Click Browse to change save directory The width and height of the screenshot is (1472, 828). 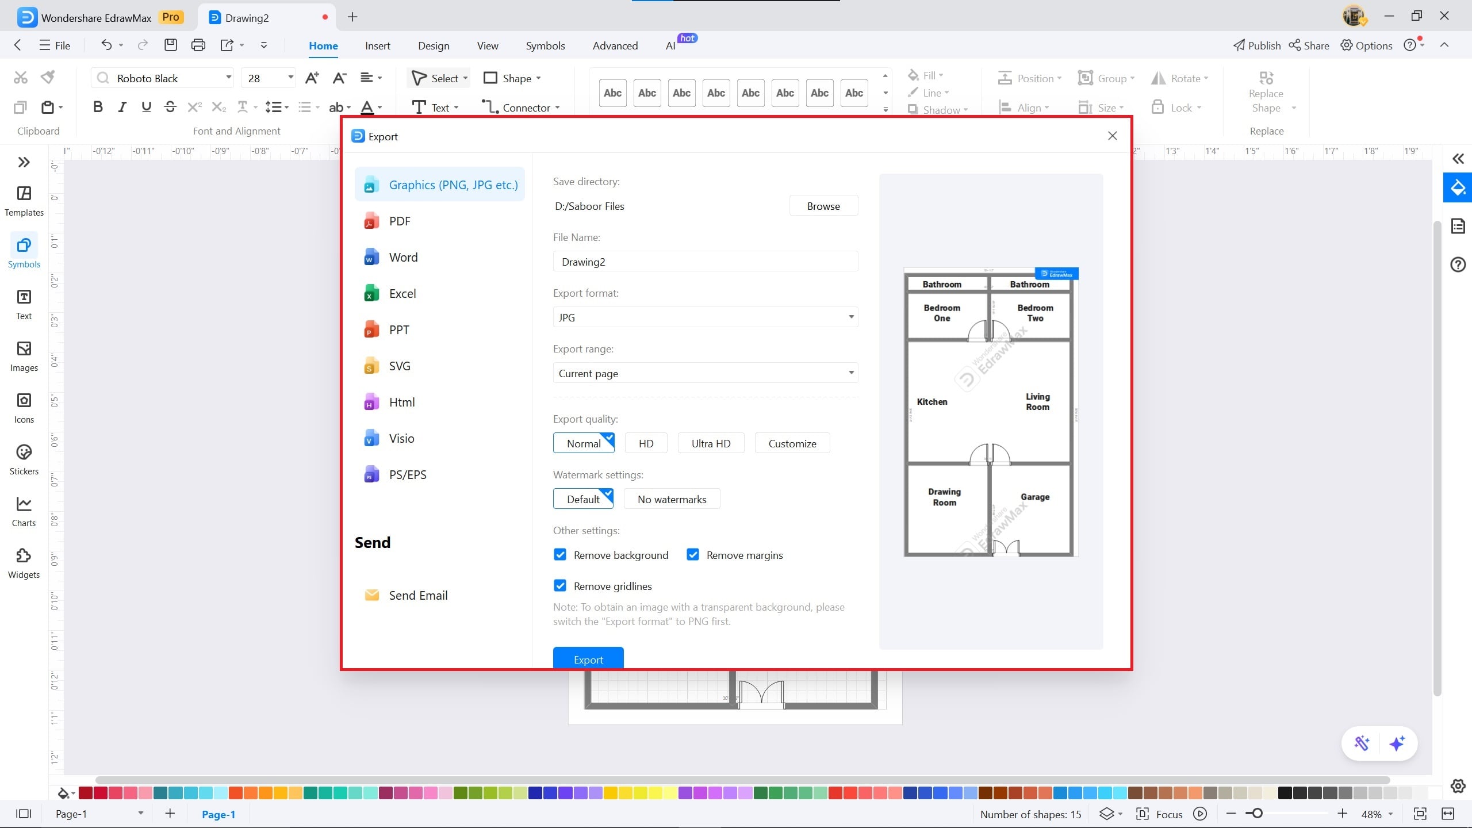823,206
